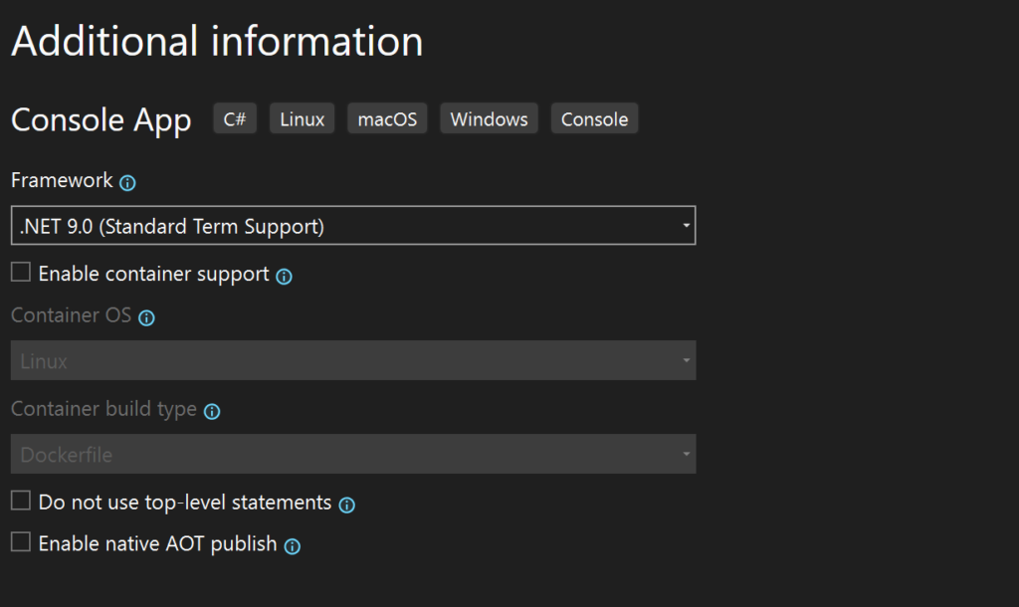This screenshot has width=1019, height=607.
Task: Click info icon beside top-level statements option
Action: click(346, 506)
